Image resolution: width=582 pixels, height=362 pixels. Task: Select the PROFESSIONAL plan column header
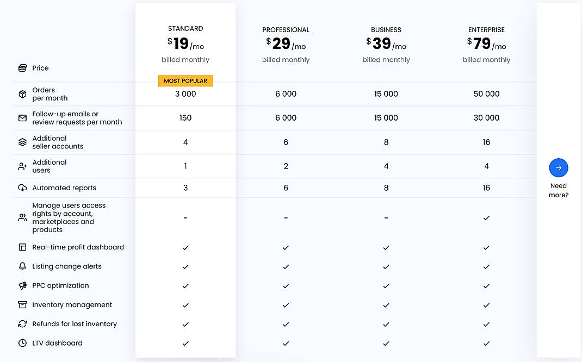pyautogui.click(x=286, y=29)
